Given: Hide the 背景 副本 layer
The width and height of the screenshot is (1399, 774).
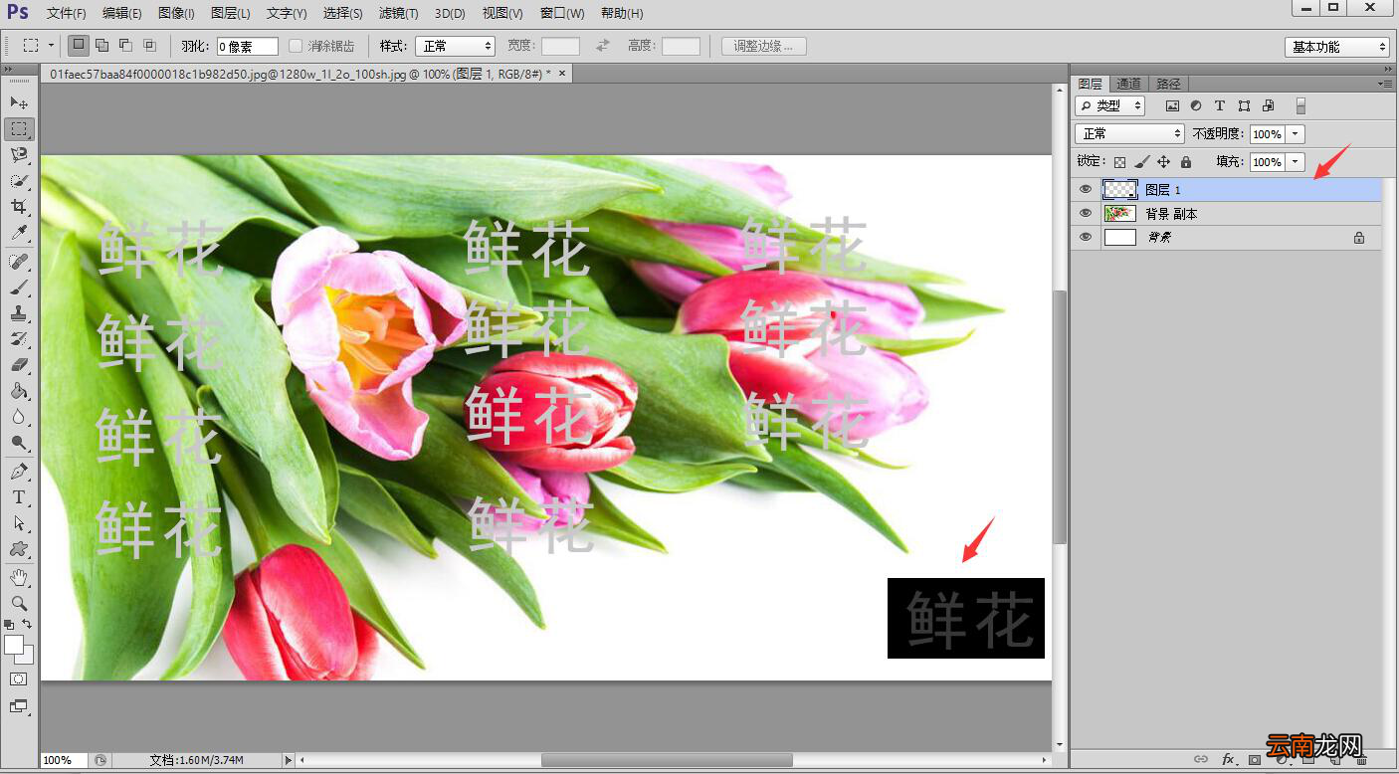Looking at the screenshot, I should pyautogui.click(x=1086, y=213).
